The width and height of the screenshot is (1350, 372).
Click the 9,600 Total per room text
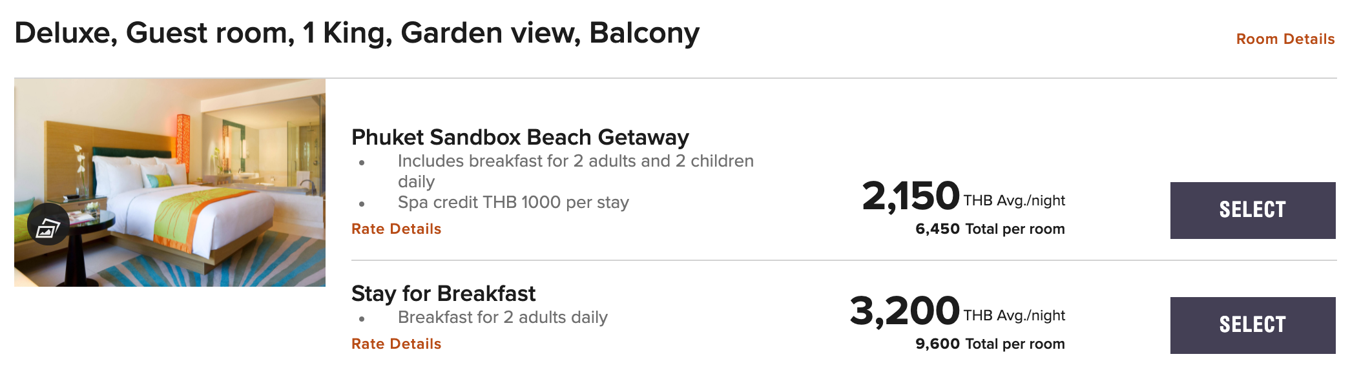[x=990, y=344]
